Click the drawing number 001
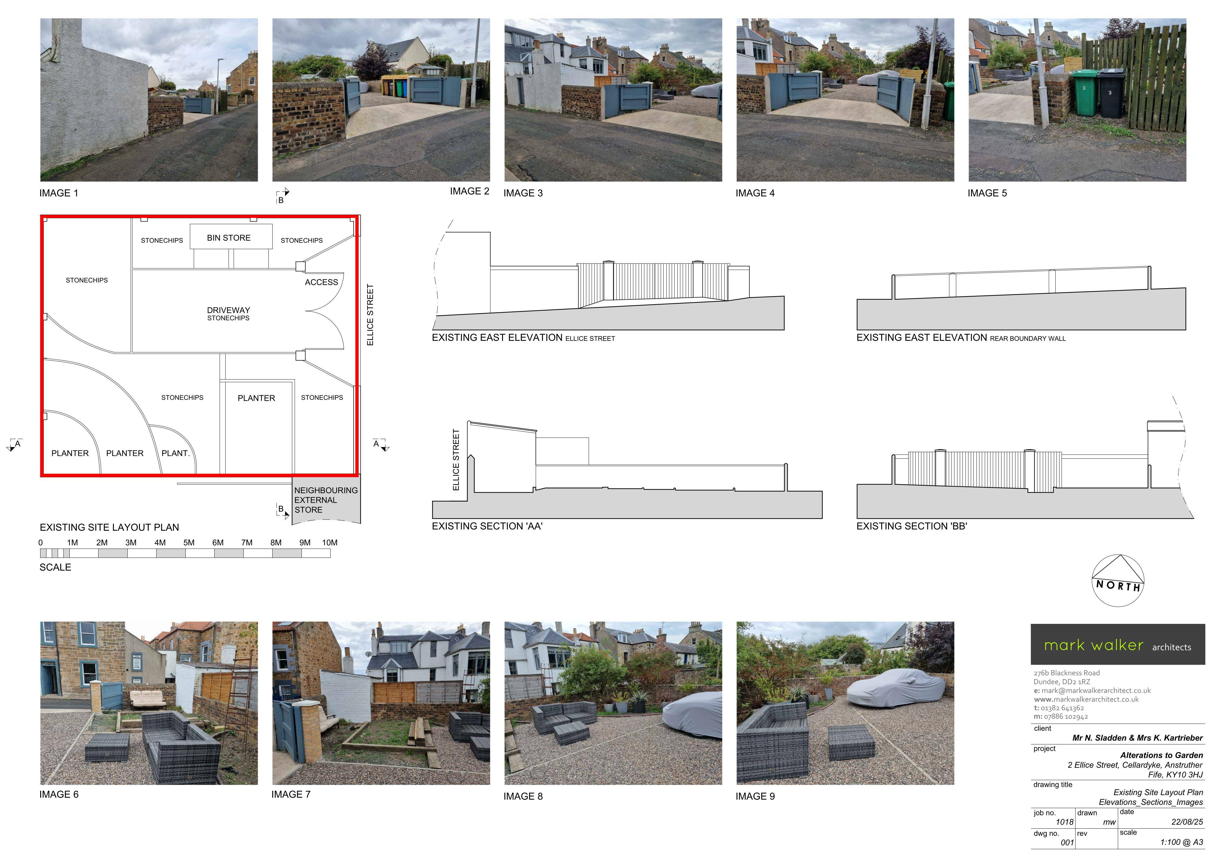Viewport: 1219px width, 862px height. [x=1067, y=842]
